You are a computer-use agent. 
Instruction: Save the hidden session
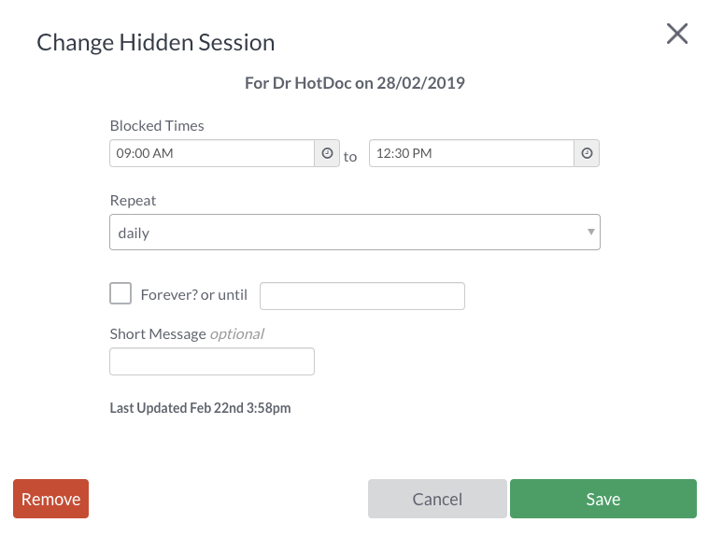(x=603, y=499)
